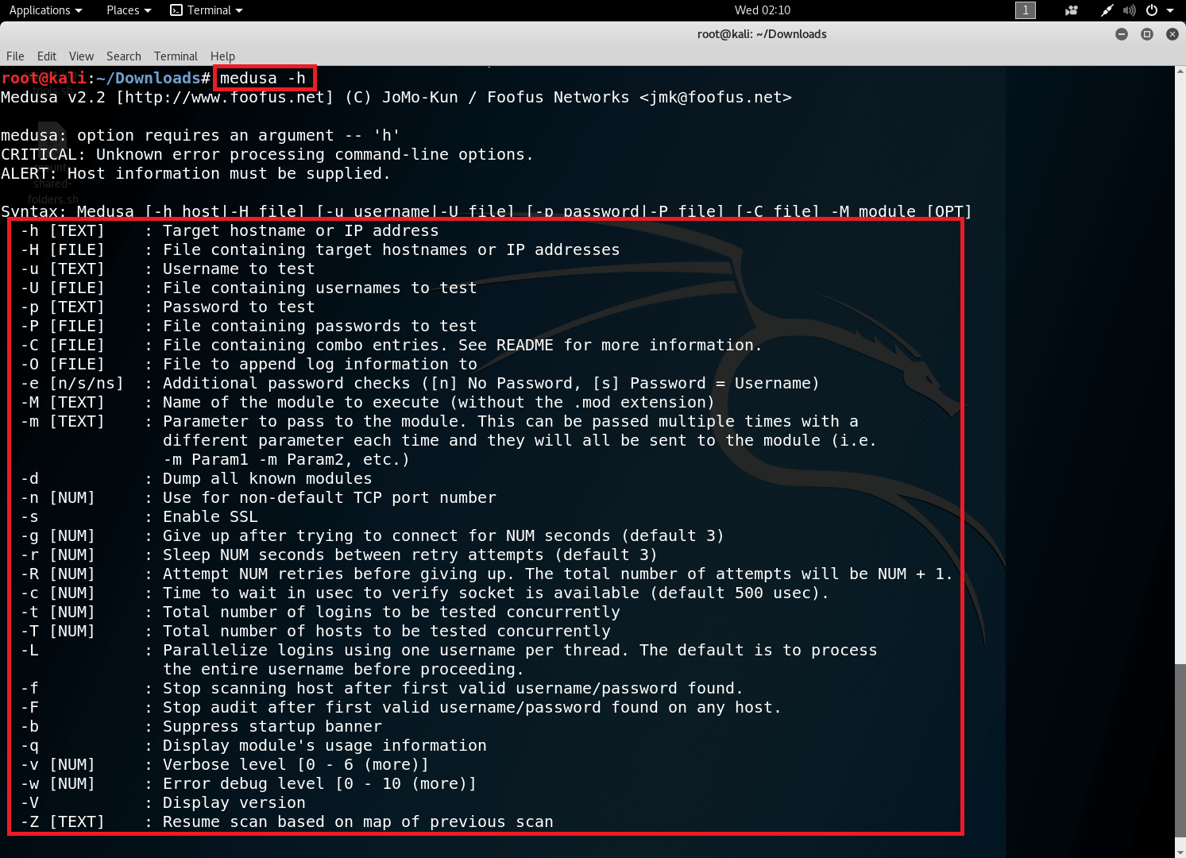This screenshot has height=858, width=1186.
Task: Click the 'medusa -h' command text
Action: point(263,78)
